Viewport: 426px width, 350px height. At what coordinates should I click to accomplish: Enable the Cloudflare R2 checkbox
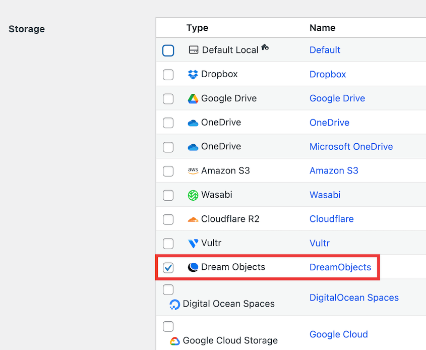click(168, 219)
